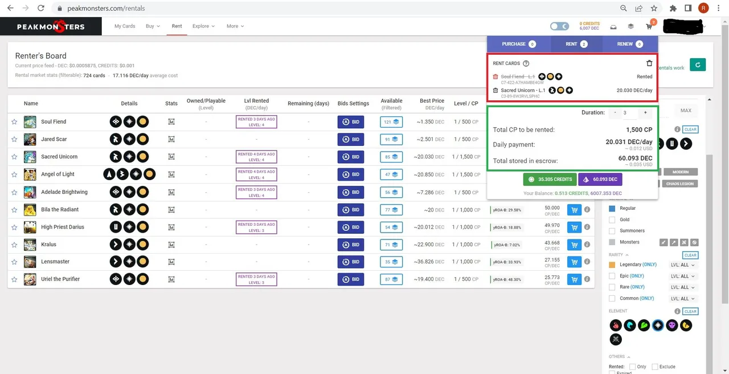
Task: Enable the Summoners checkbox
Action: point(612,231)
